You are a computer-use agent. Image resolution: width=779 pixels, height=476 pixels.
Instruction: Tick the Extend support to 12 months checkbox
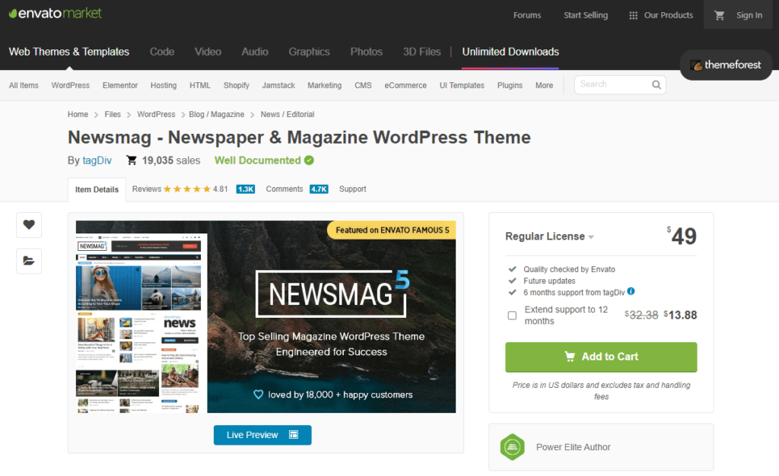click(512, 316)
